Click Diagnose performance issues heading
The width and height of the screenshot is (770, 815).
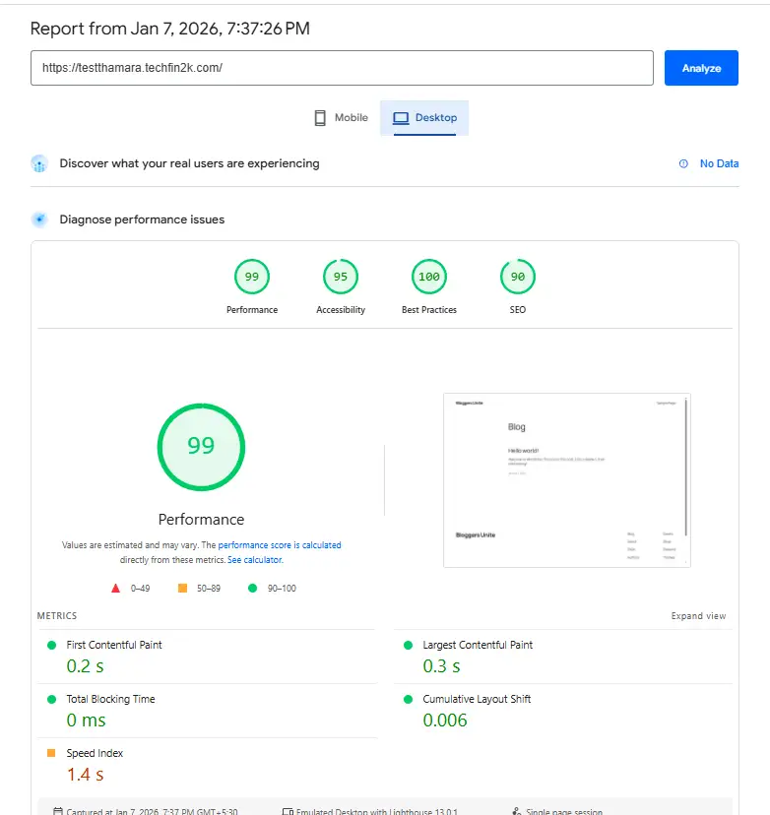(142, 219)
